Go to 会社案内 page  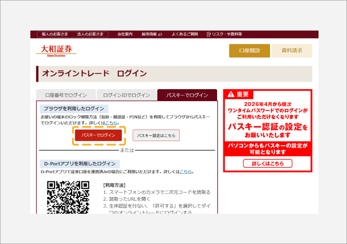coord(125,34)
